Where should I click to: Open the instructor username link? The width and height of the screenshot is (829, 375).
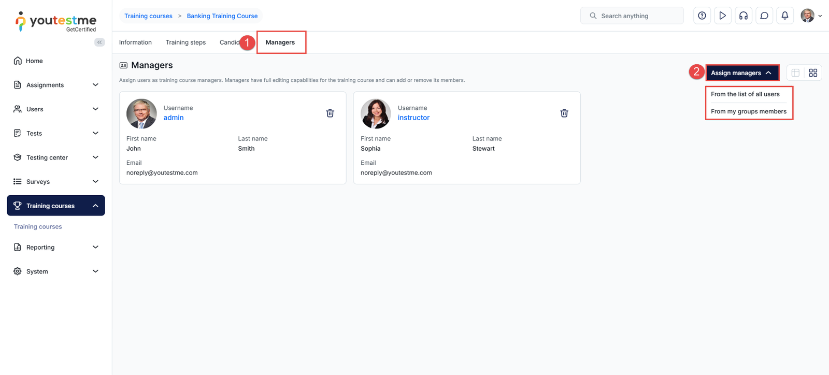coord(413,118)
